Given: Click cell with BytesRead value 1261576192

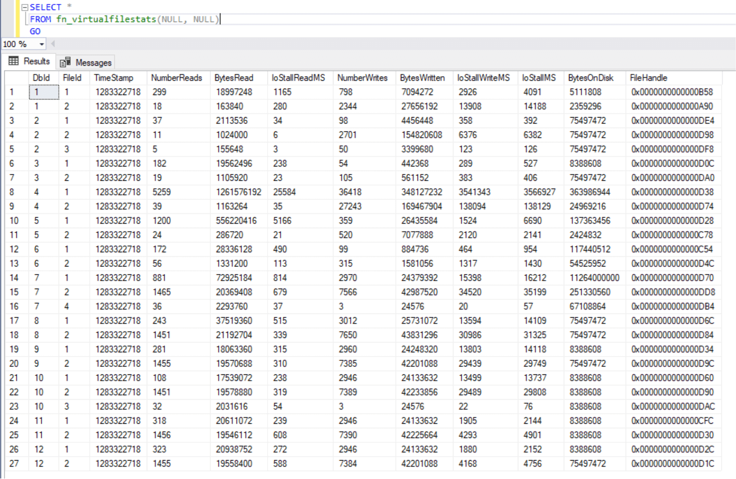Looking at the screenshot, I should (238, 192).
